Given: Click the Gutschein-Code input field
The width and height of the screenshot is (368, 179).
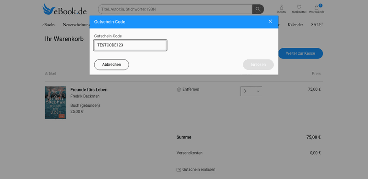Looking at the screenshot, I should (130, 45).
